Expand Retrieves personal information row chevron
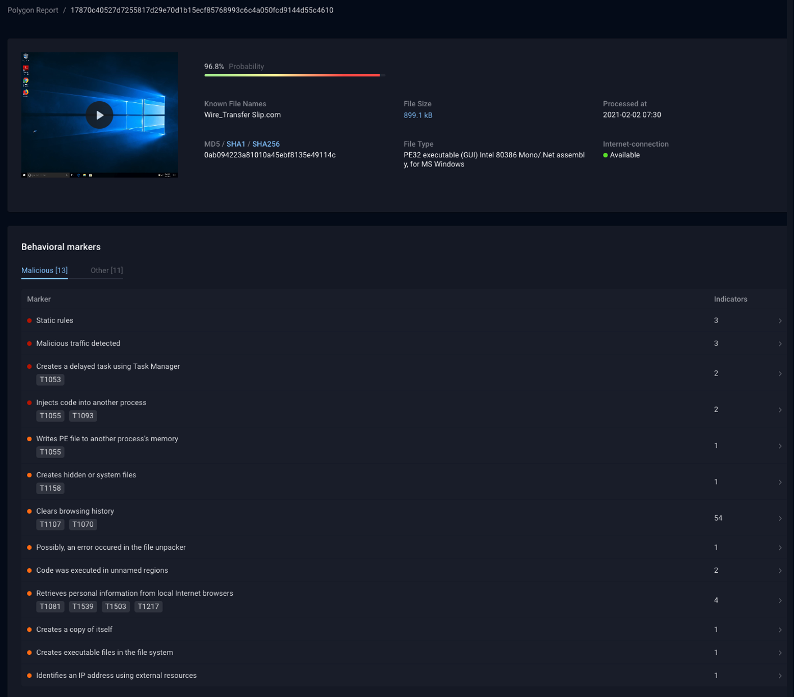 click(780, 601)
